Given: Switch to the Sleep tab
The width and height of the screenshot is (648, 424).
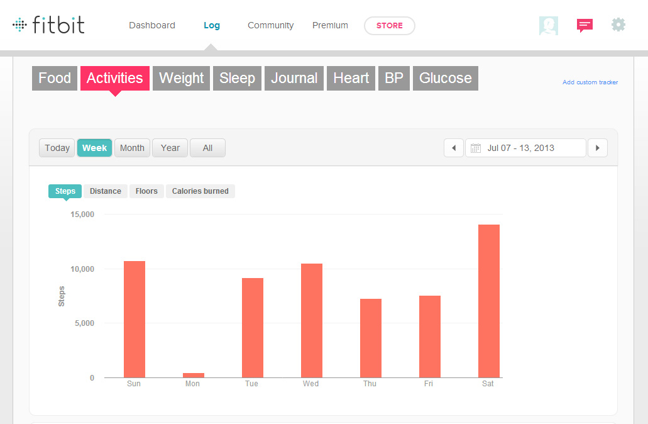Looking at the screenshot, I should (x=237, y=78).
